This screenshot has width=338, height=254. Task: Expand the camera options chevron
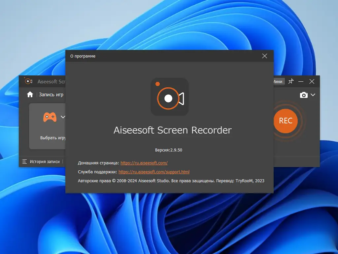tap(313, 95)
